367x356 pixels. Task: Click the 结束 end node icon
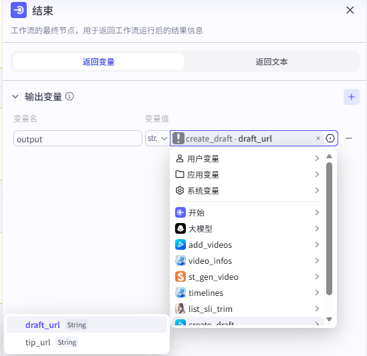[19, 10]
